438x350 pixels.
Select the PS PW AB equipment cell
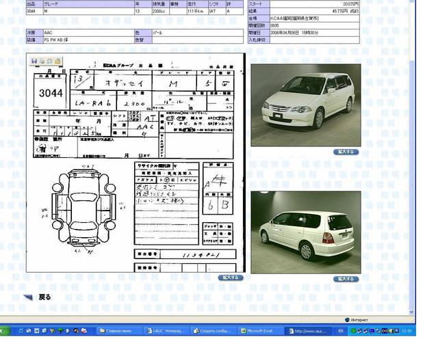[89, 40]
